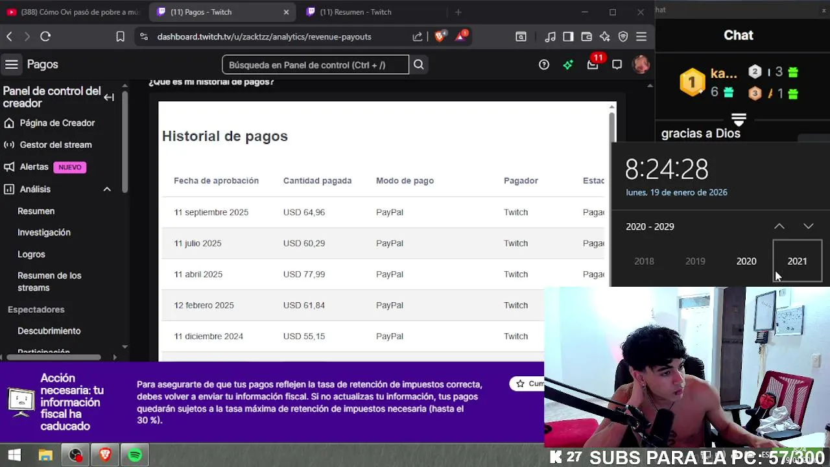This screenshot has width=830, height=467.
Task: Bookmark this page with bookmark icon
Action: click(120, 37)
